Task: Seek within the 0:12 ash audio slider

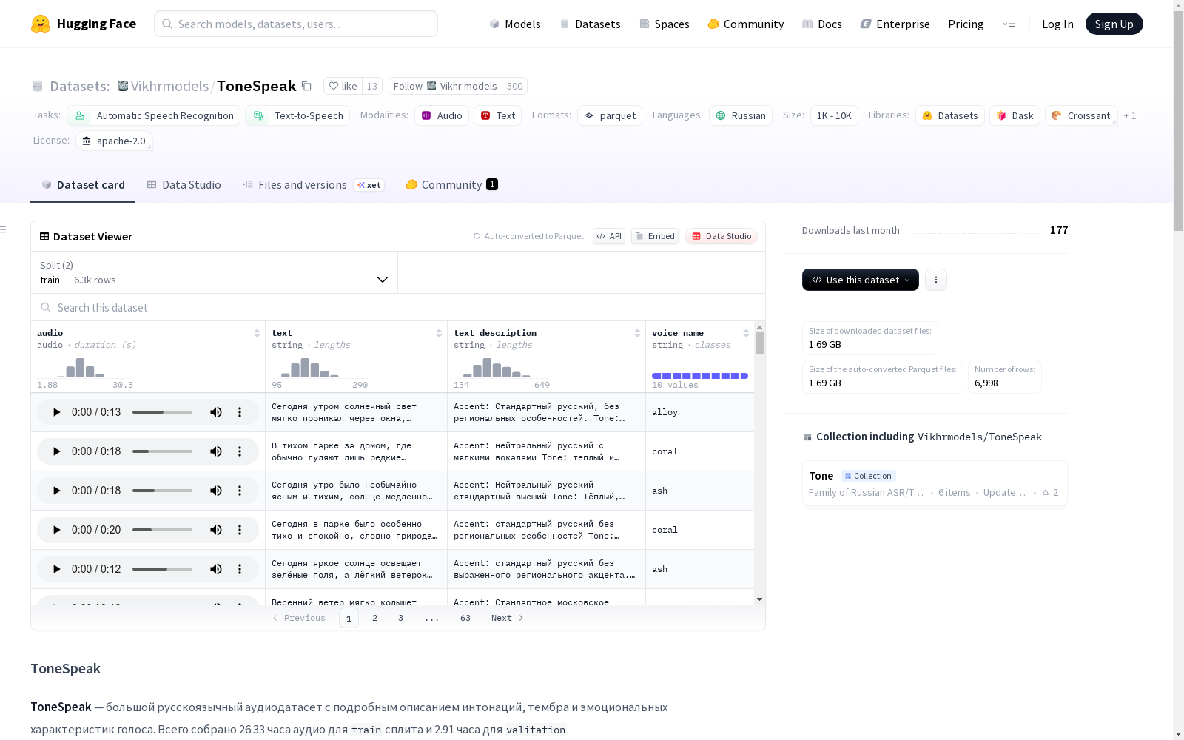Action: (x=162, y=569)
